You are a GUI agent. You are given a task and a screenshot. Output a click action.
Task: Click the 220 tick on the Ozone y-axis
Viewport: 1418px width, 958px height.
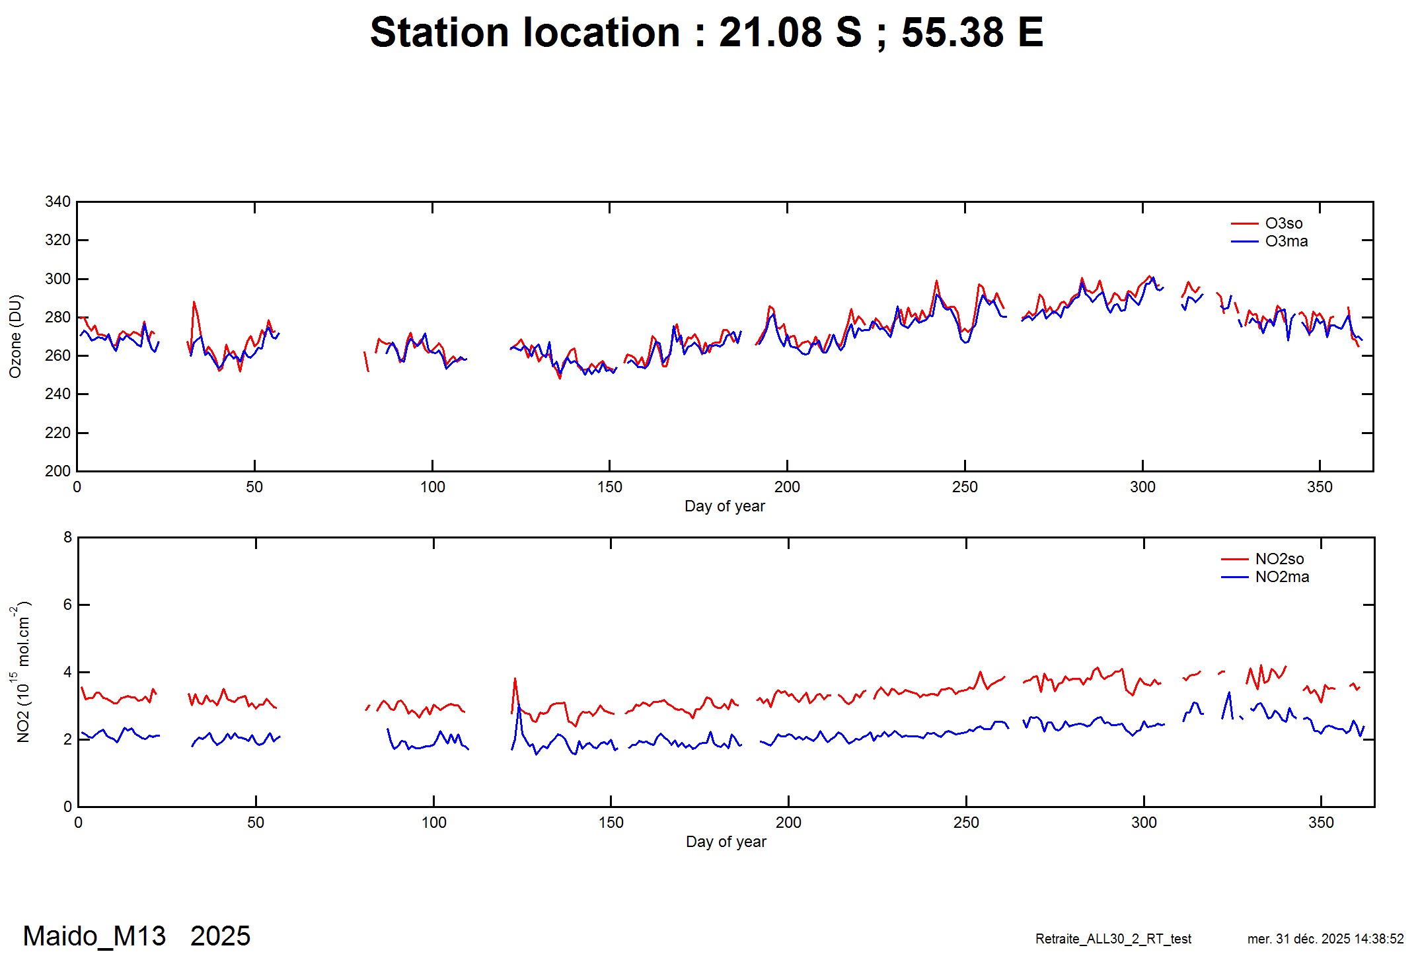(x=57, y=433)
